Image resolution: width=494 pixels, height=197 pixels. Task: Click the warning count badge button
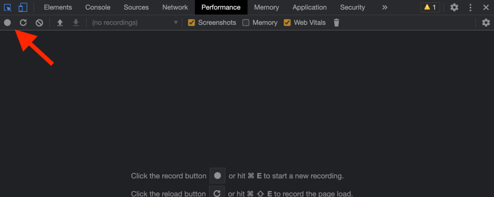click(430, 7)
